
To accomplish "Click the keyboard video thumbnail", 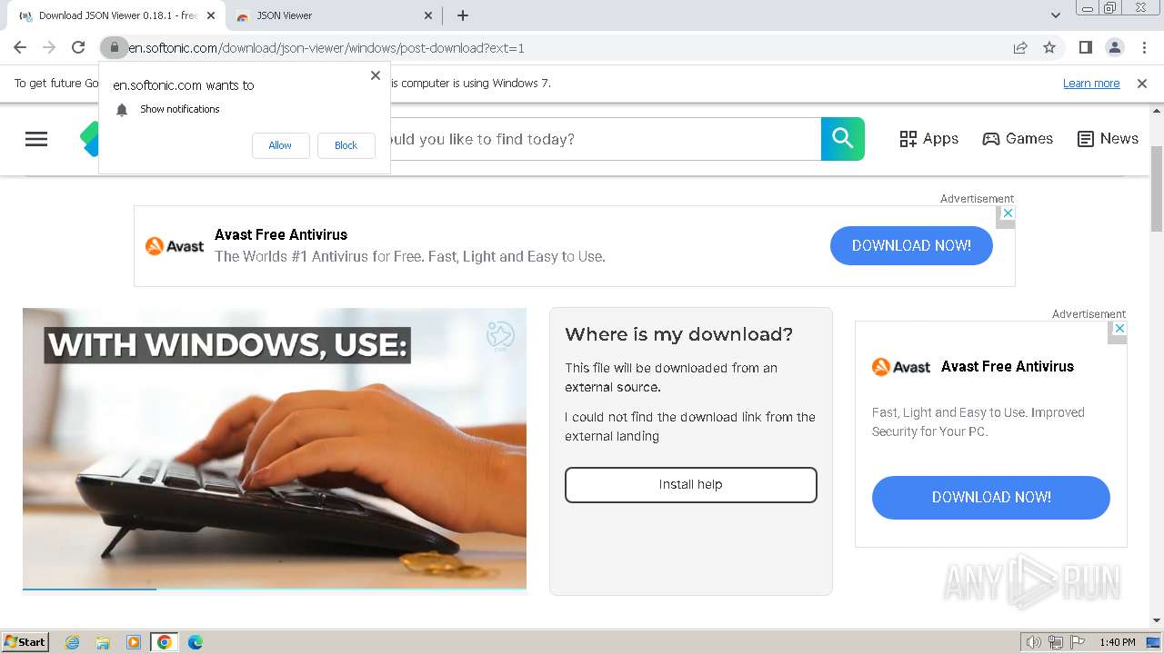I will (275, 448).
